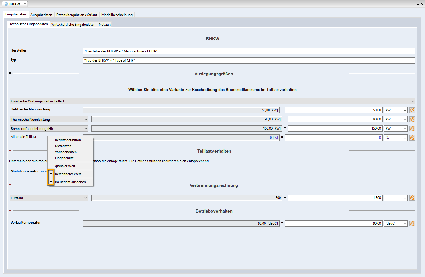Close the BHKW document tab

25,4
